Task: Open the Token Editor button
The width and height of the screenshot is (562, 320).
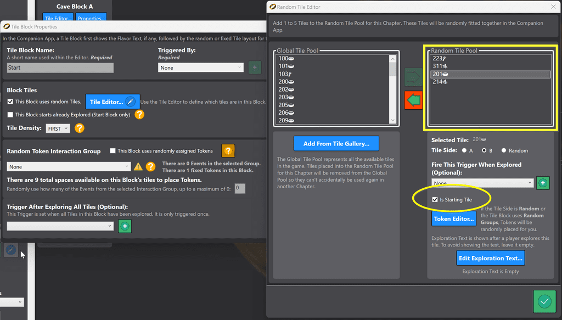Action: pyautogui.click(x=454, y=218)
